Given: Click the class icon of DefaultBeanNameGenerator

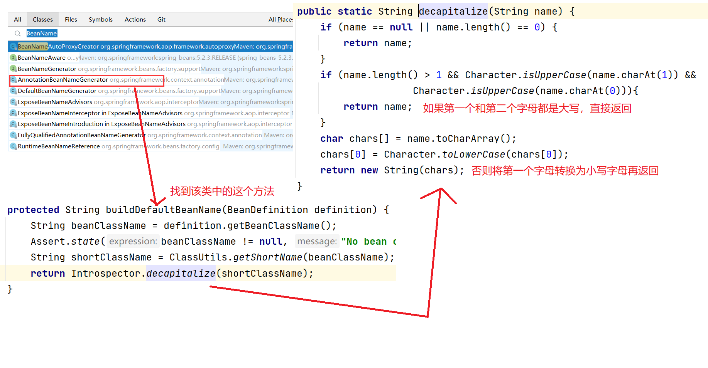Looking at the screenshot, I should (13, 91).
